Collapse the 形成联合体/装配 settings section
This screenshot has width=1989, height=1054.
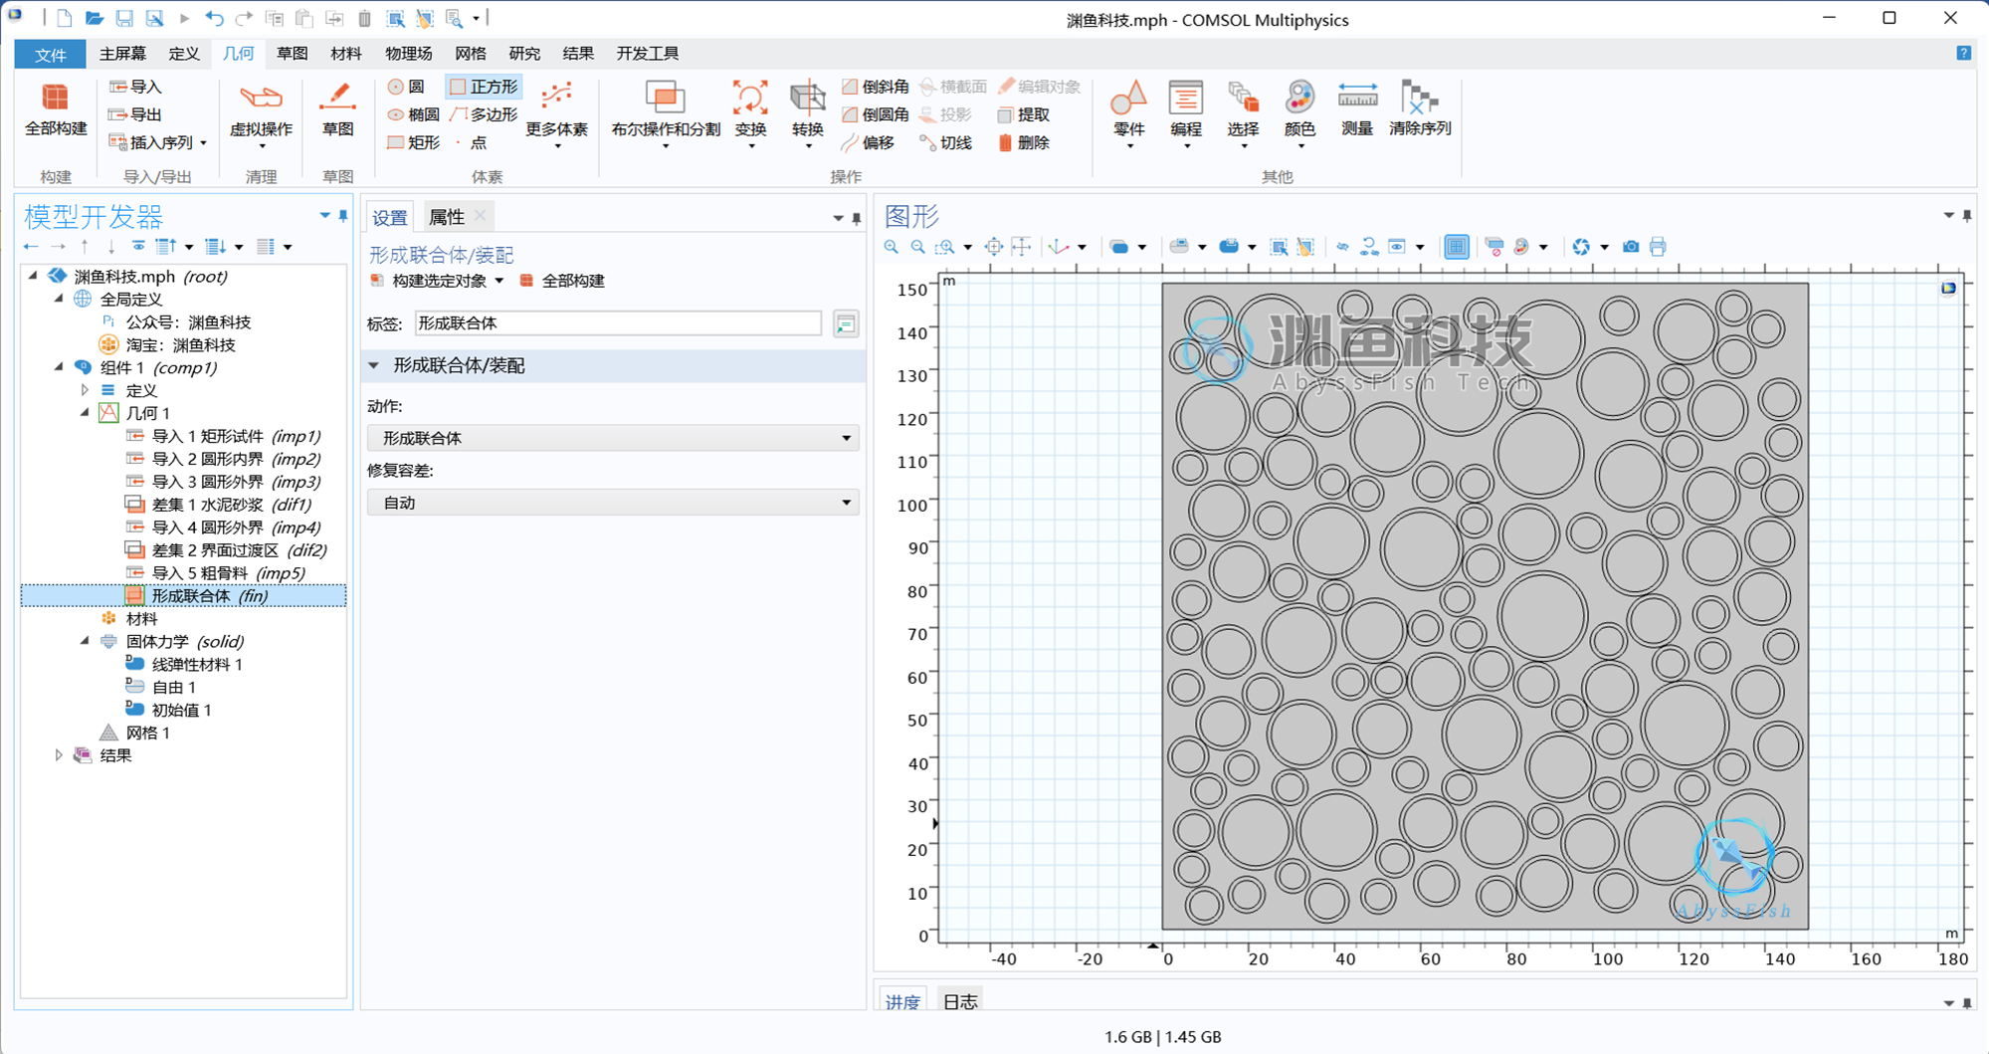click(x=374, y=366)
